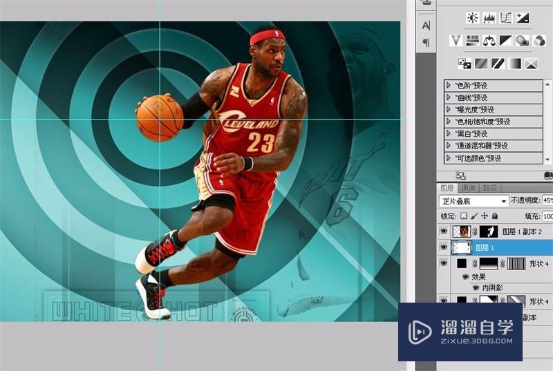This screenshot has width=553, height=371.
Task: Open the Character panel from the dock
Action: (426, 26)
